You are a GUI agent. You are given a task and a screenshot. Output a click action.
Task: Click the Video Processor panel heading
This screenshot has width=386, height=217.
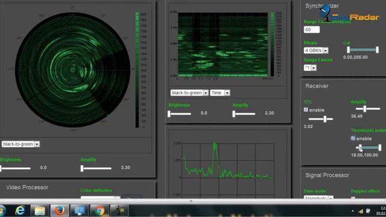[27, 187]
